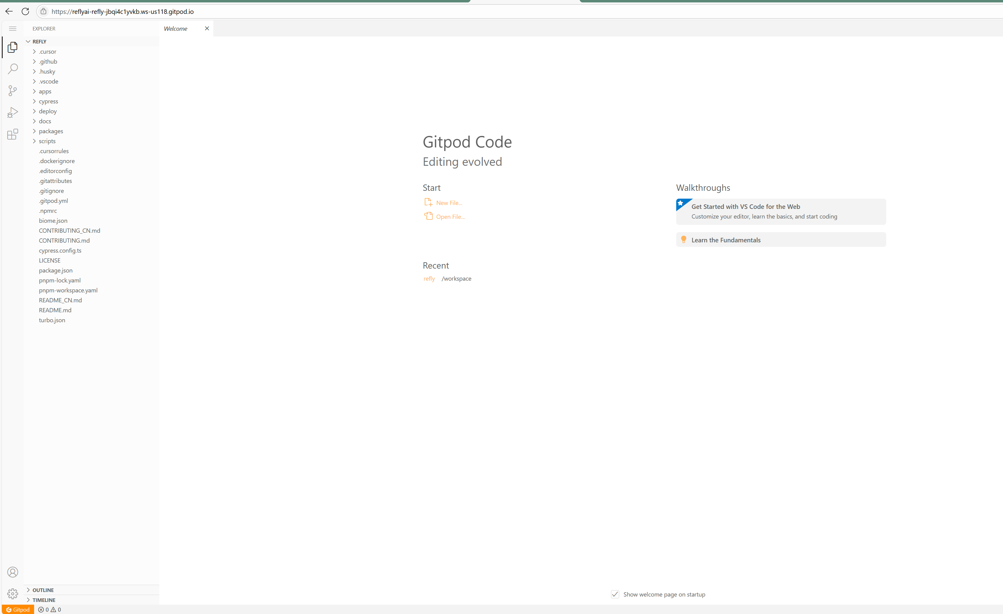1003x614 pixels.
Task: Click the New File... link
Action: (x=449, y=203)
